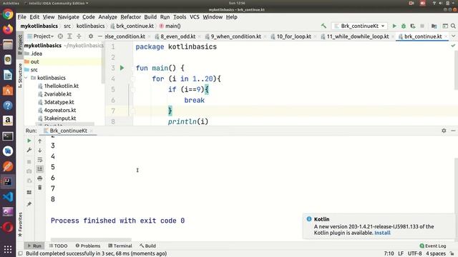This screenshot has height=257, width=458.
Task: Rerun program in Run panel
Action: point(29,141)
